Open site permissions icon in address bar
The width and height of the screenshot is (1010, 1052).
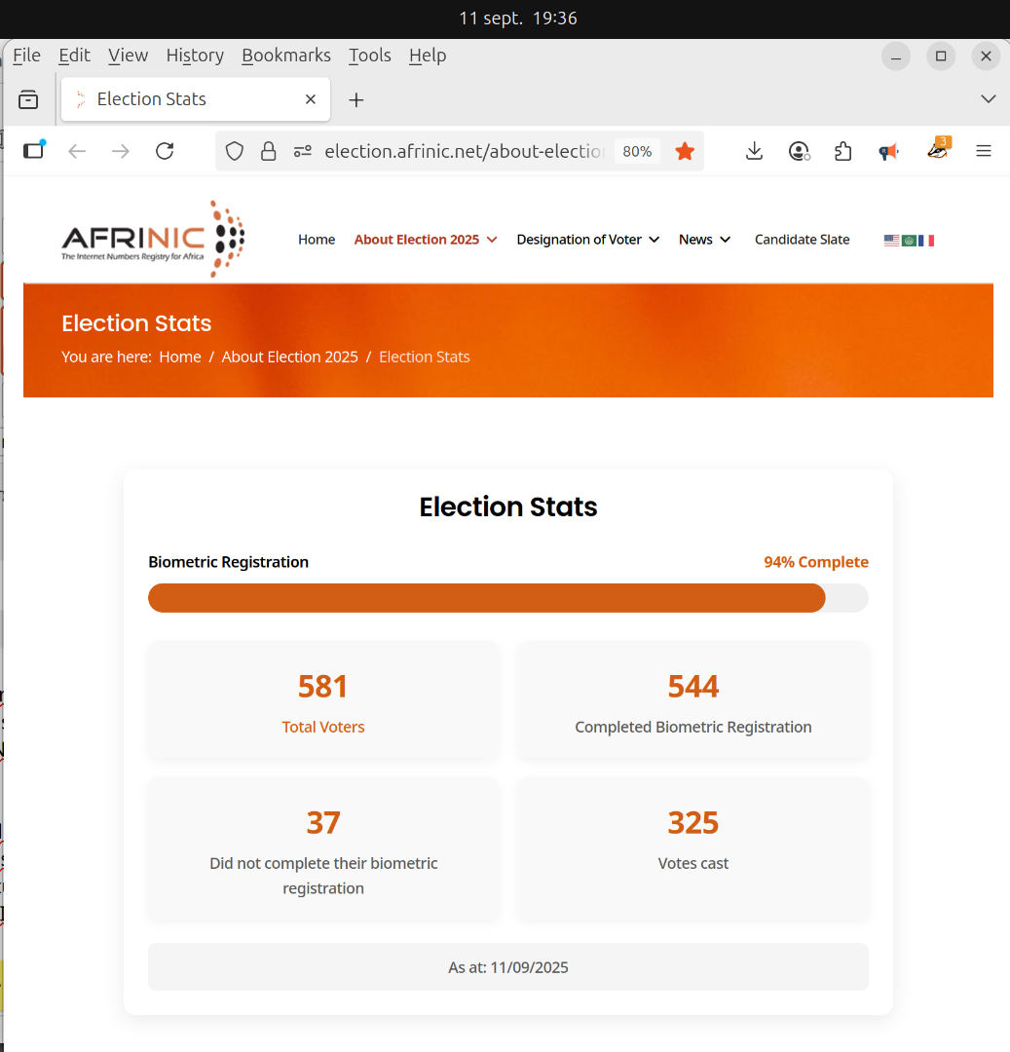[303, 151]
